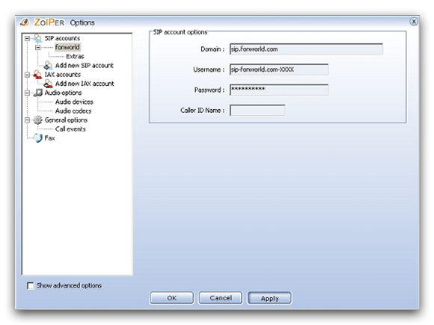Collapse the IAX accounts tree node
This screenshot has height=325, width=434.
click(27, 75)
